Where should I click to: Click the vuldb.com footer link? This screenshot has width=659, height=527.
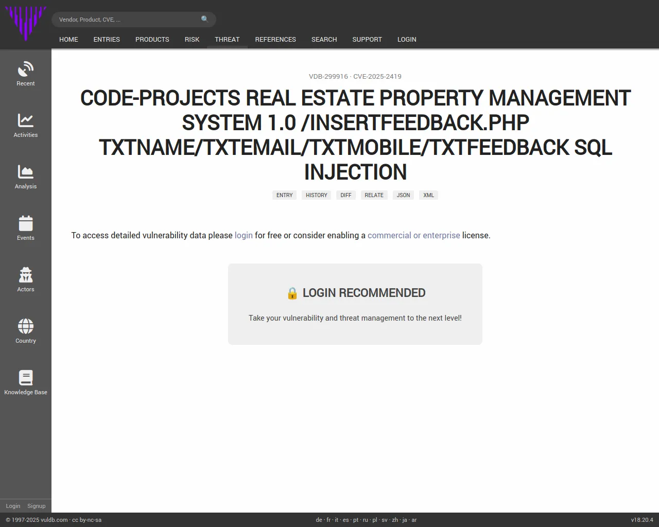point(54,520)
